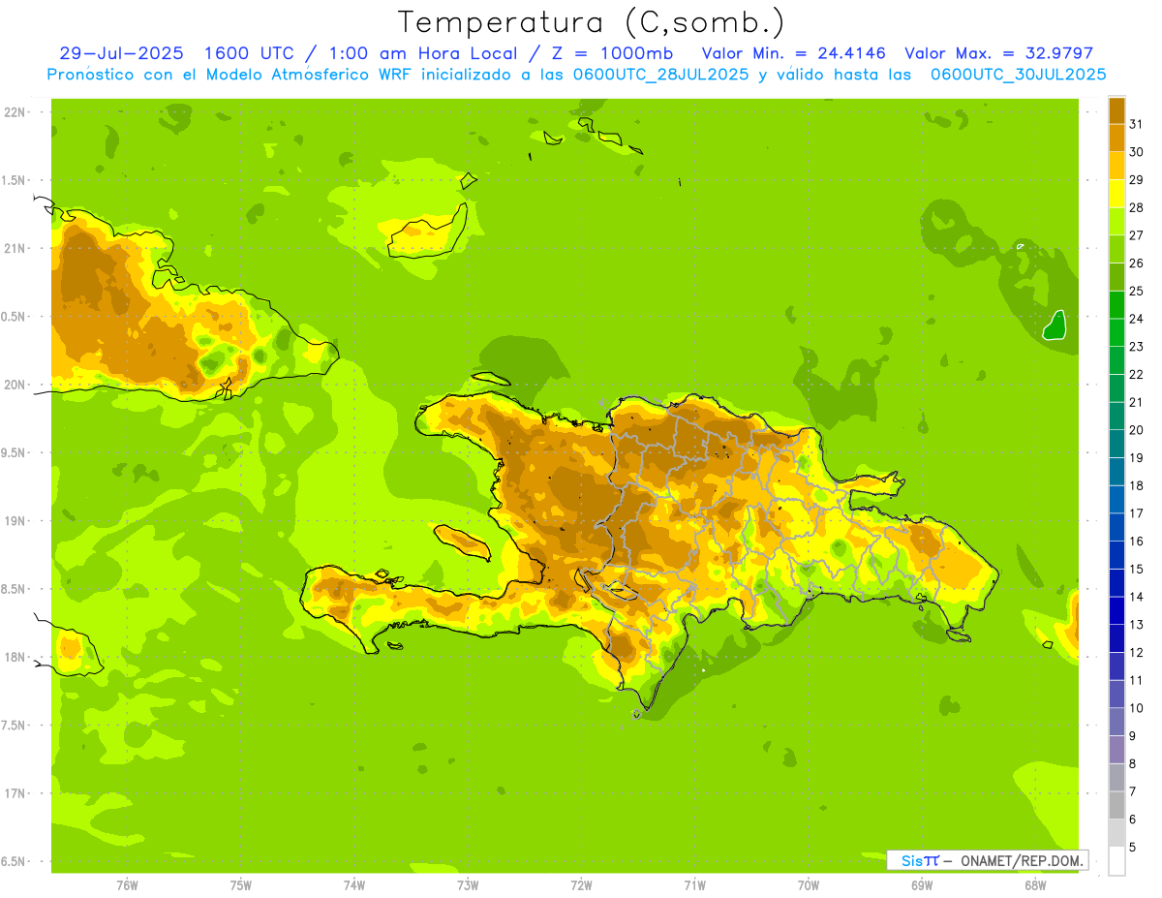Click the "17N" latitude label
Image resolution: width=1162 pixels, height=898 pixels.
(15, 793)
